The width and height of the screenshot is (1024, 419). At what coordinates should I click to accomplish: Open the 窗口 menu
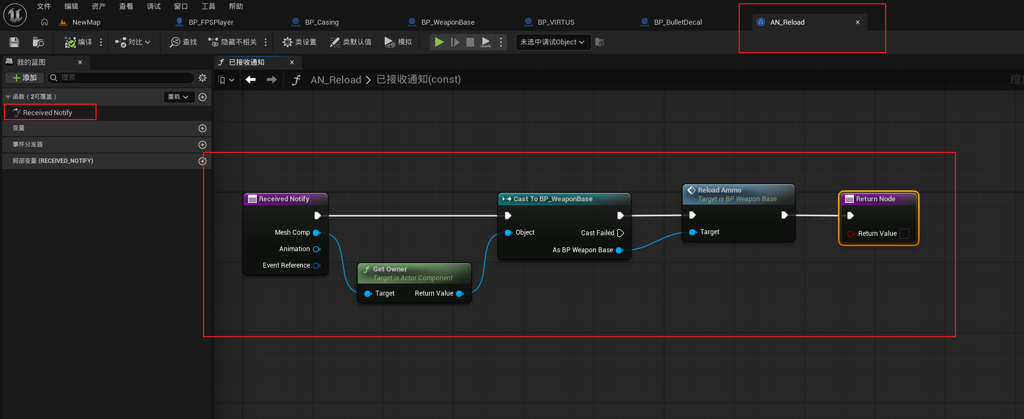[181, 7]
